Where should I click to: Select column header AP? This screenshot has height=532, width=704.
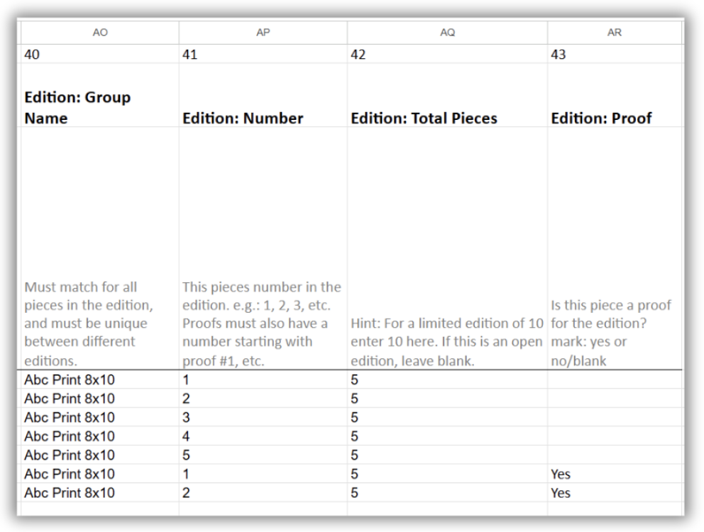pos(263,33)
